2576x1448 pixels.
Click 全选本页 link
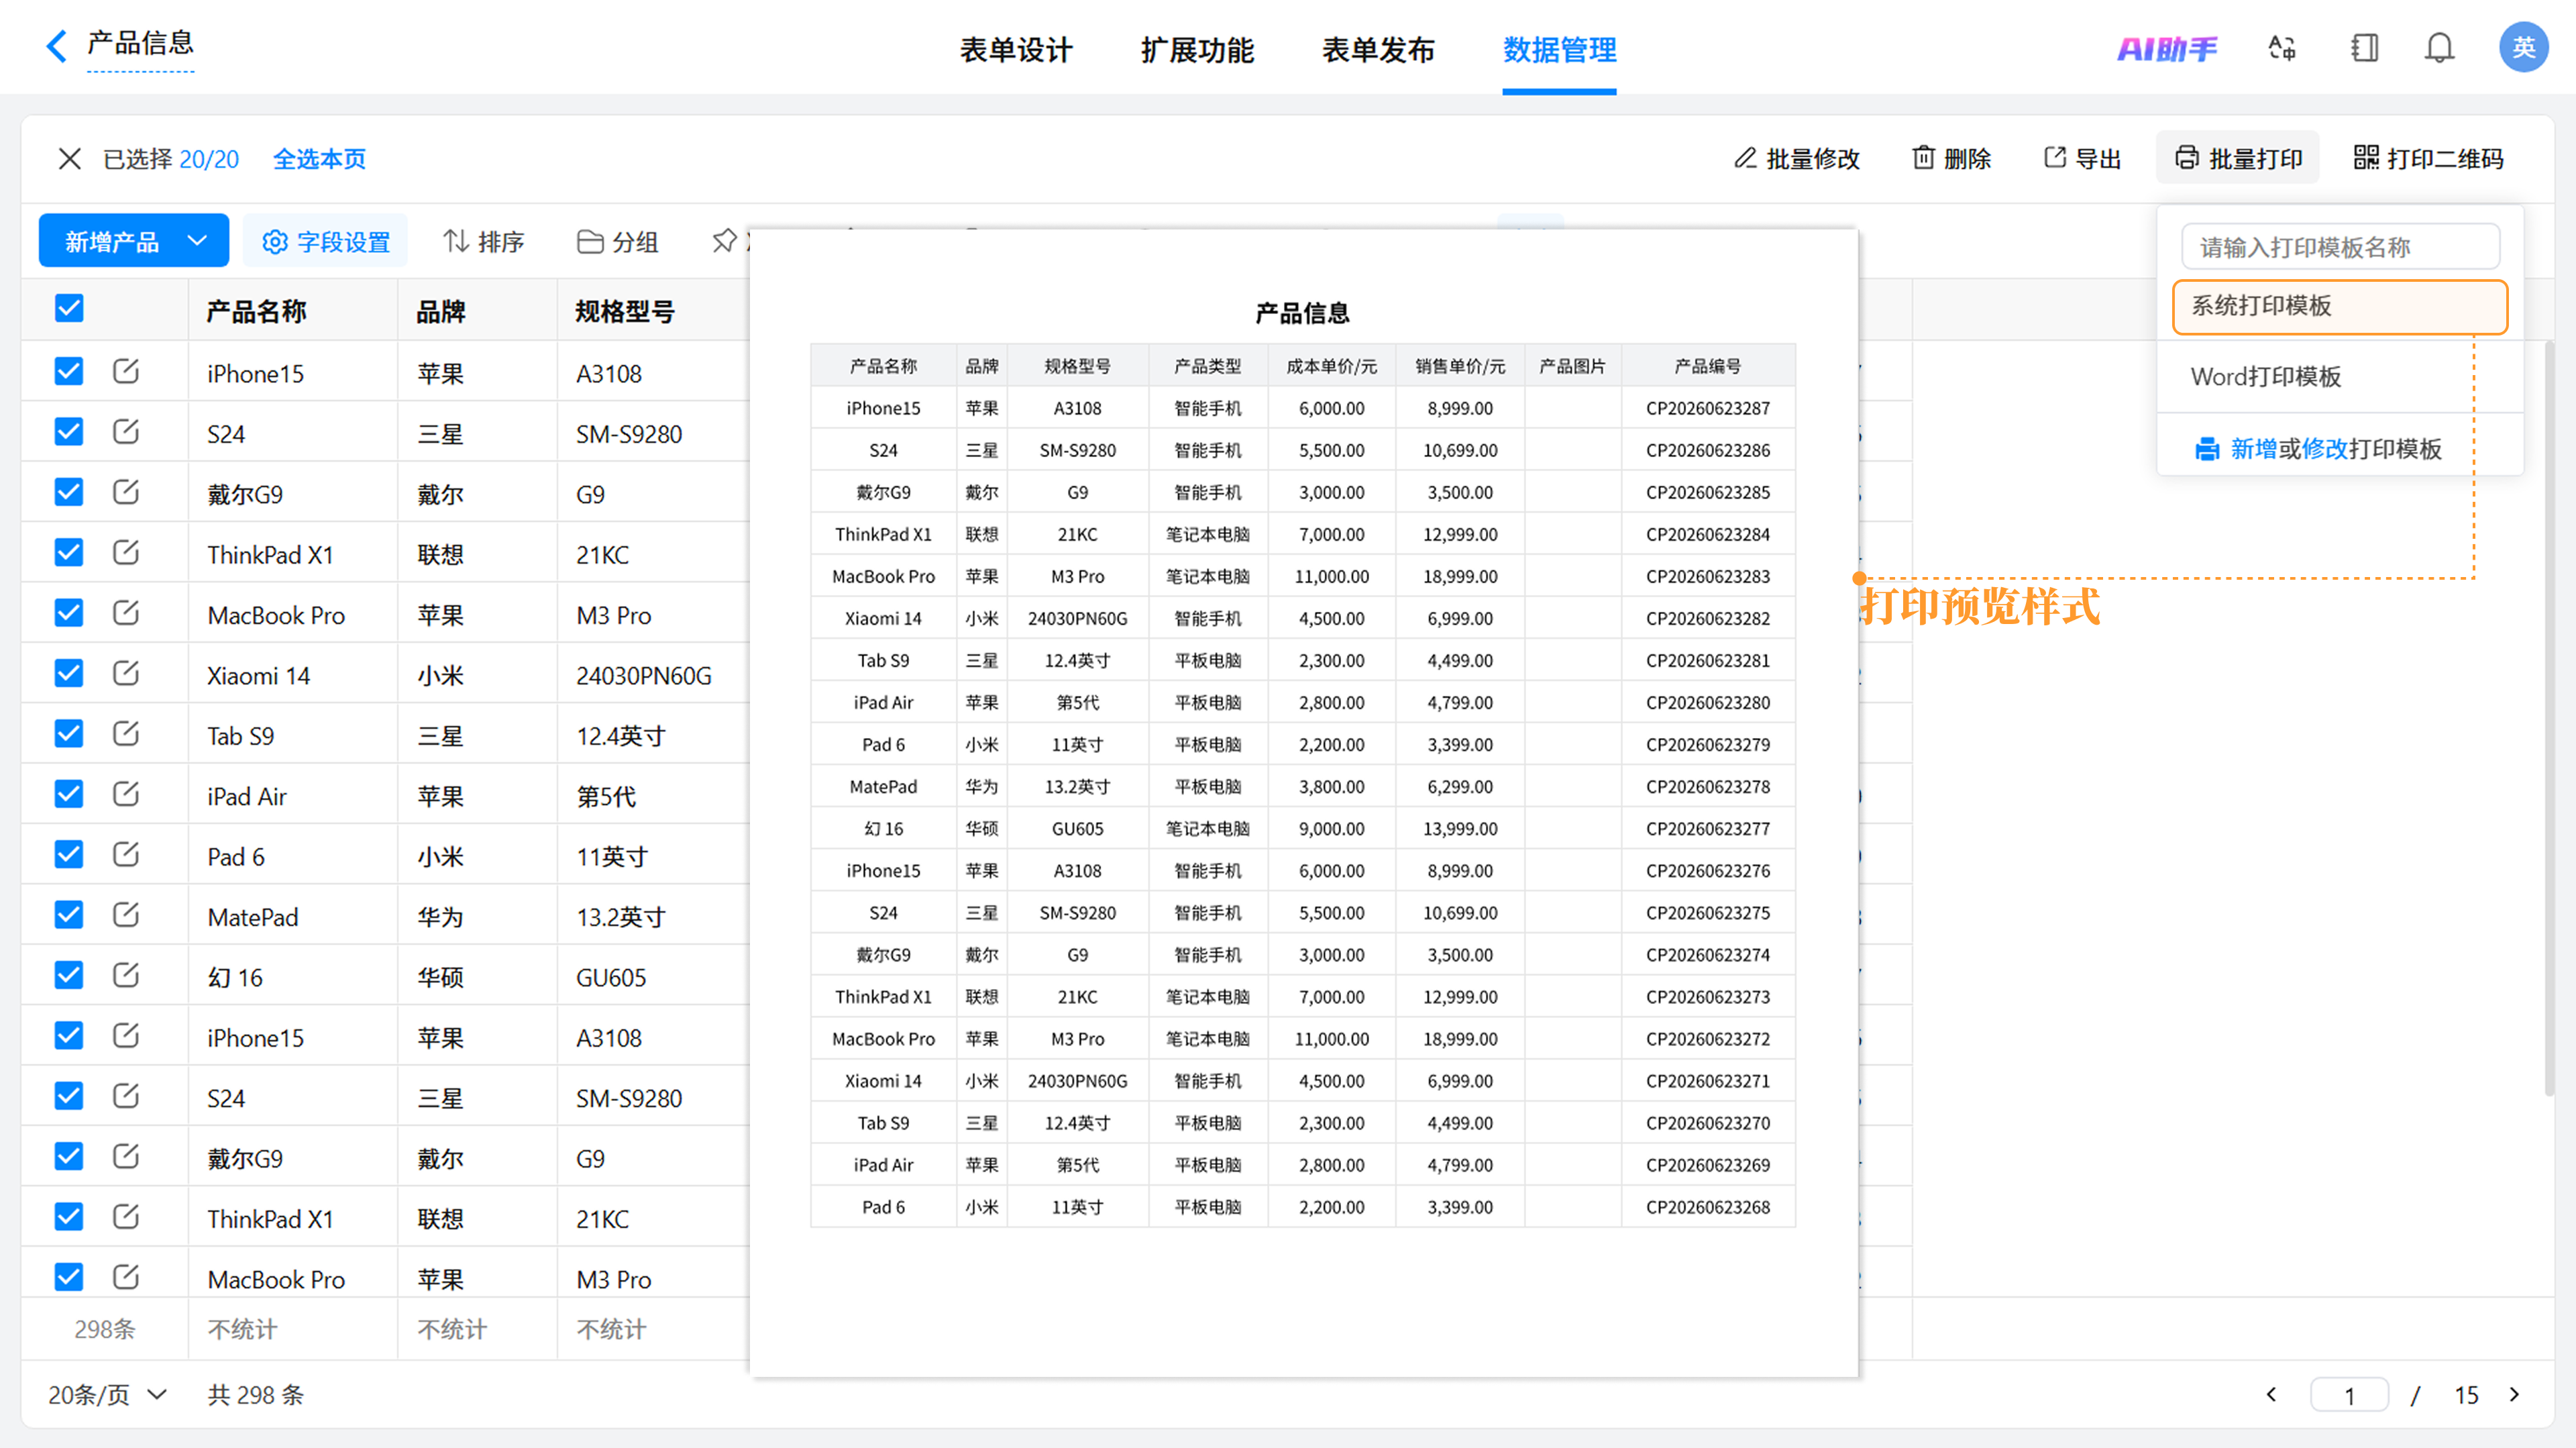(320, 159)
